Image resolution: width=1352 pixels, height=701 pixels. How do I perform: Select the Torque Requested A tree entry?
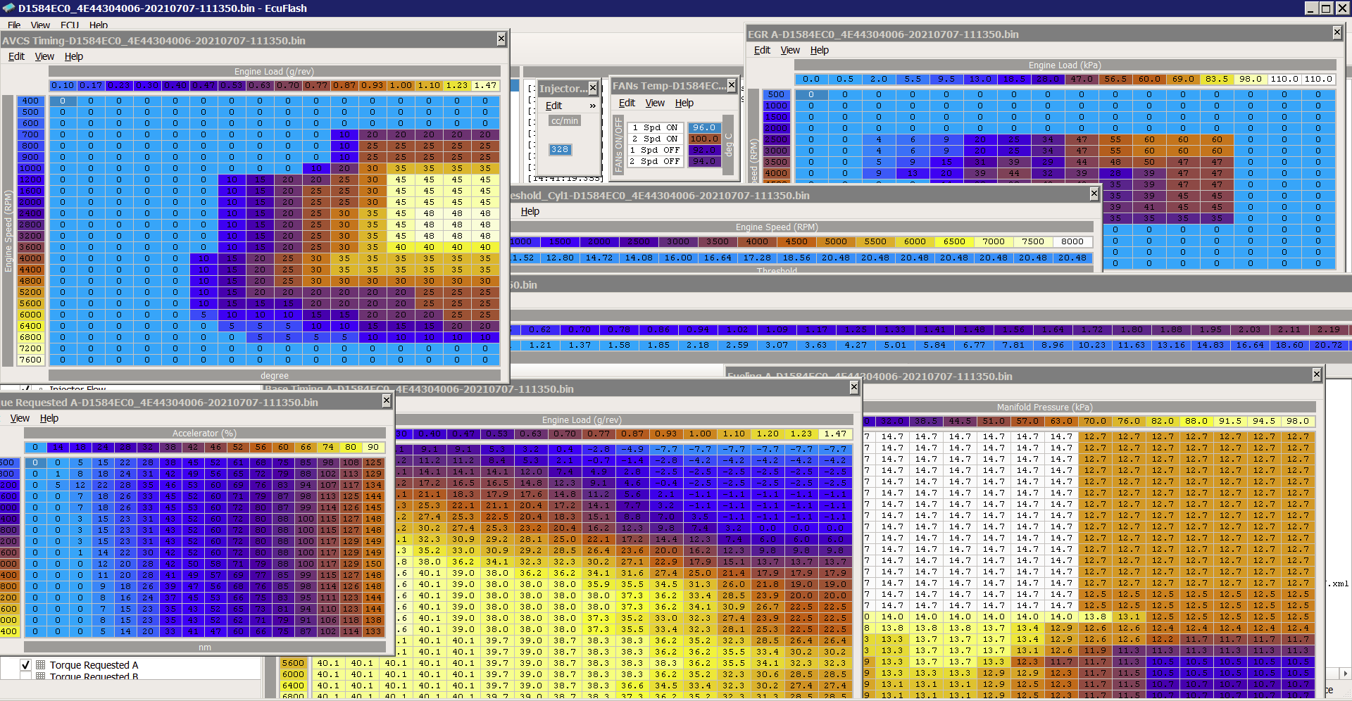click(94, 665)
